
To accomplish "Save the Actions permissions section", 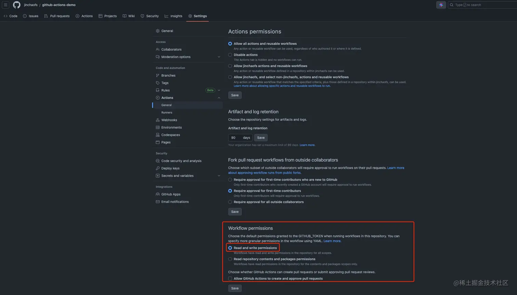I will coord(235,95).
